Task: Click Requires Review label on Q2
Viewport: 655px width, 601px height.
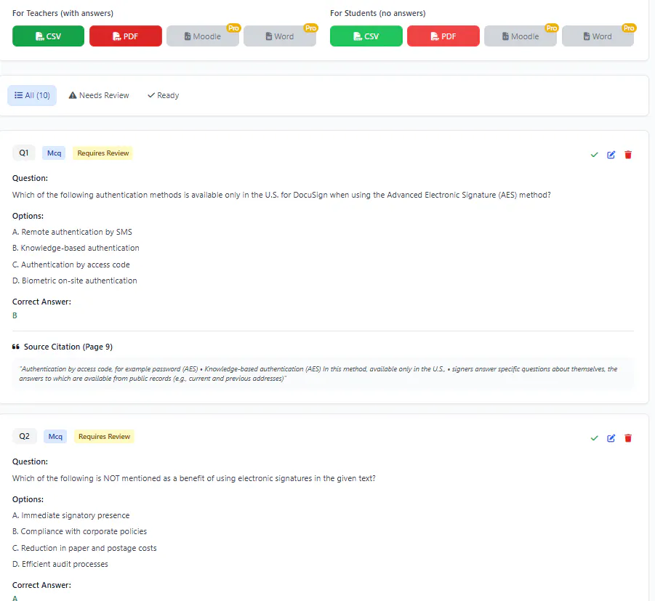Action: (104, 436)
